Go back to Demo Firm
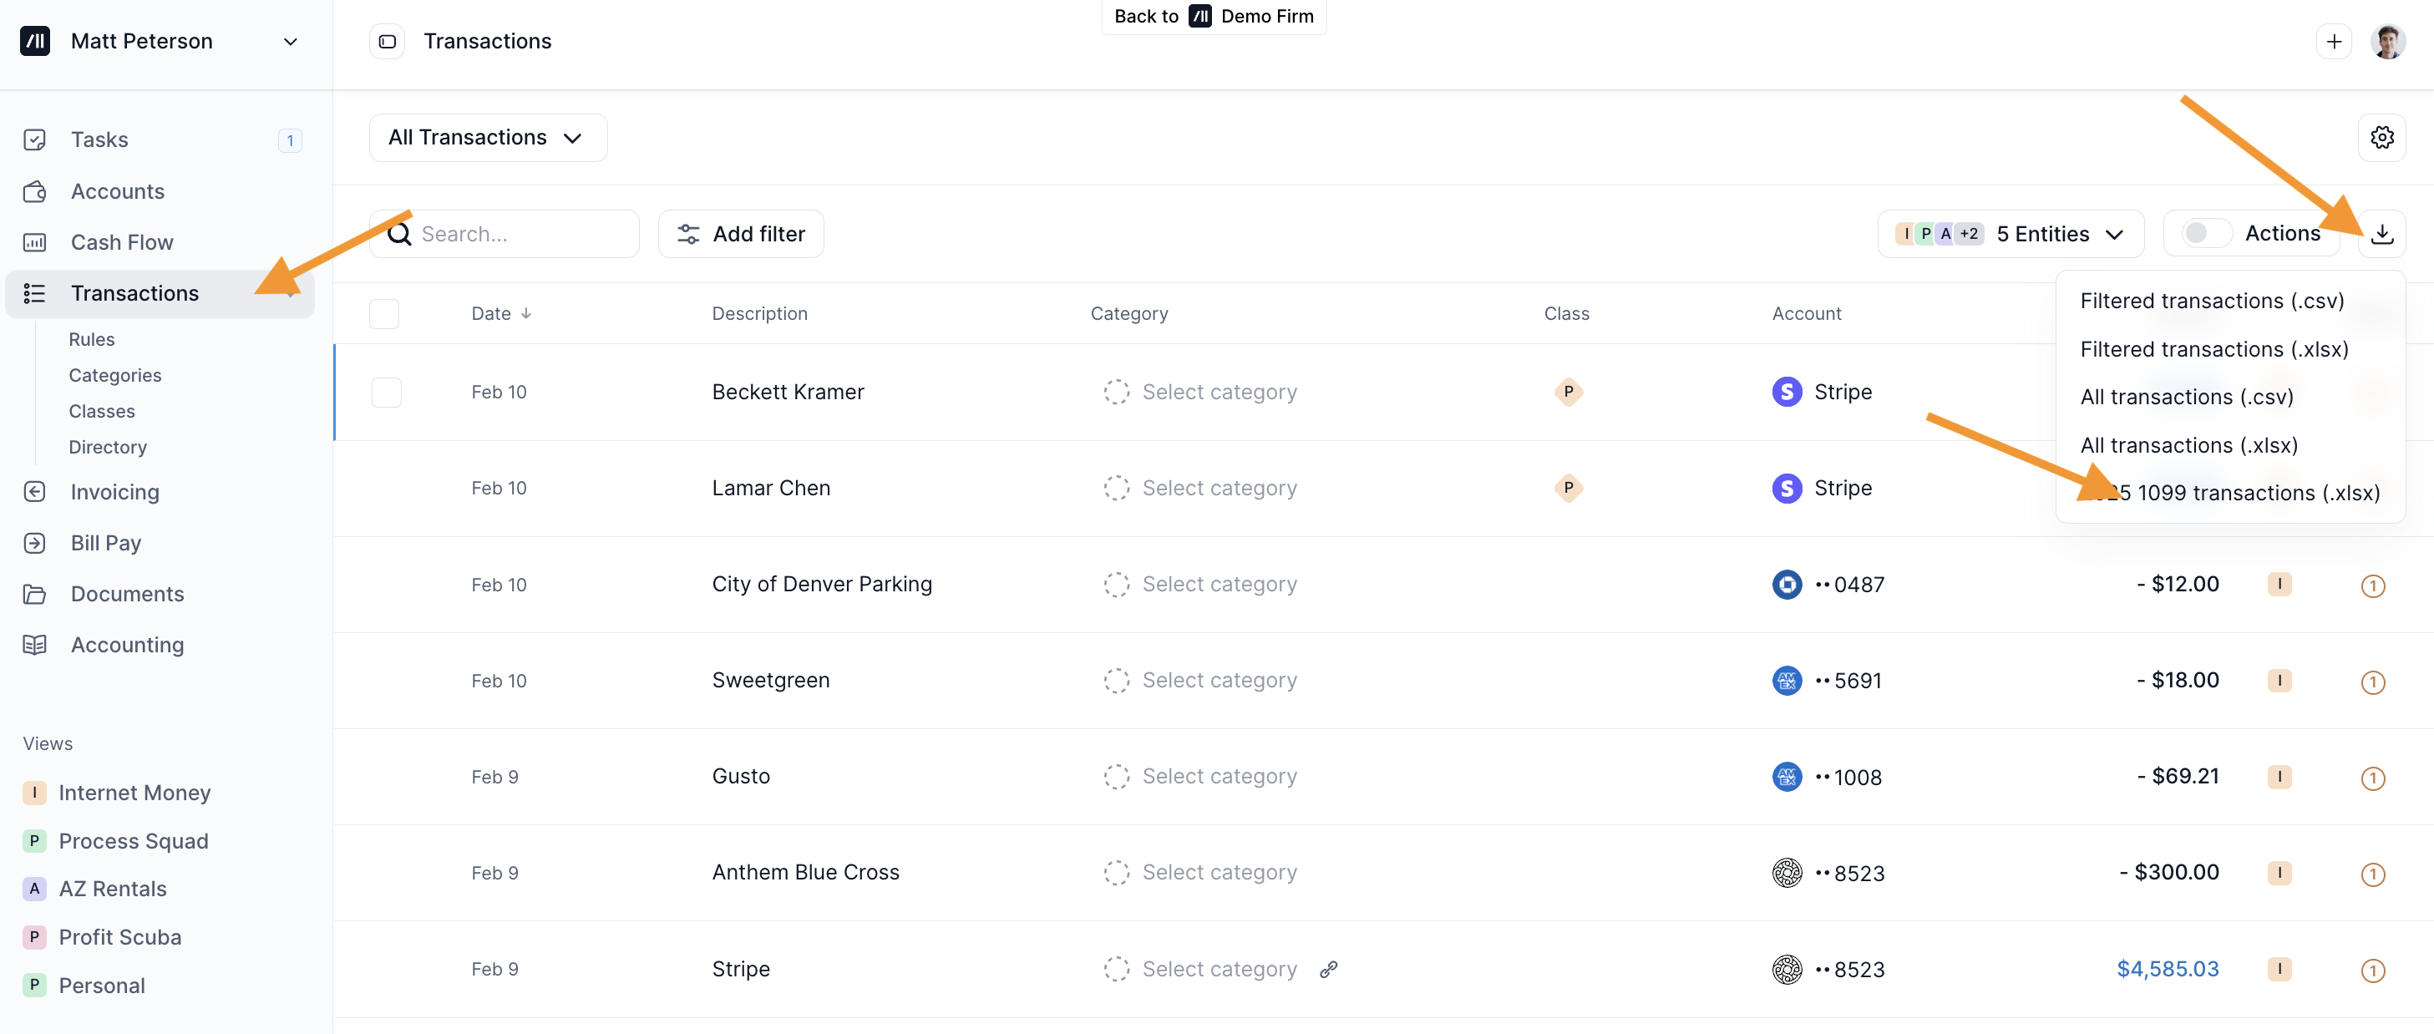This screenshot has width=2434, height=1034. 1213,16
